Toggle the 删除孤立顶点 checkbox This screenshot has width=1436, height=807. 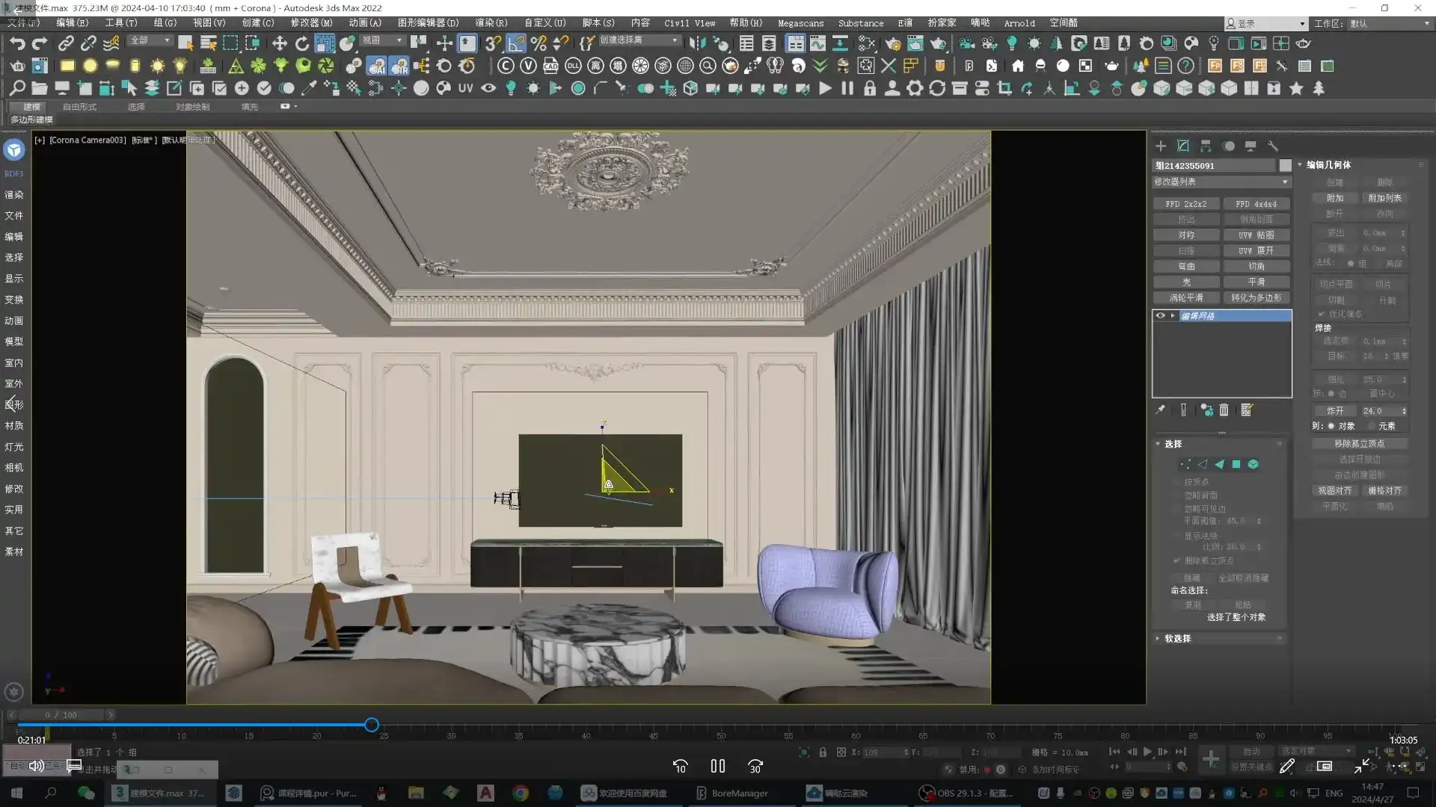[1176, 560]
